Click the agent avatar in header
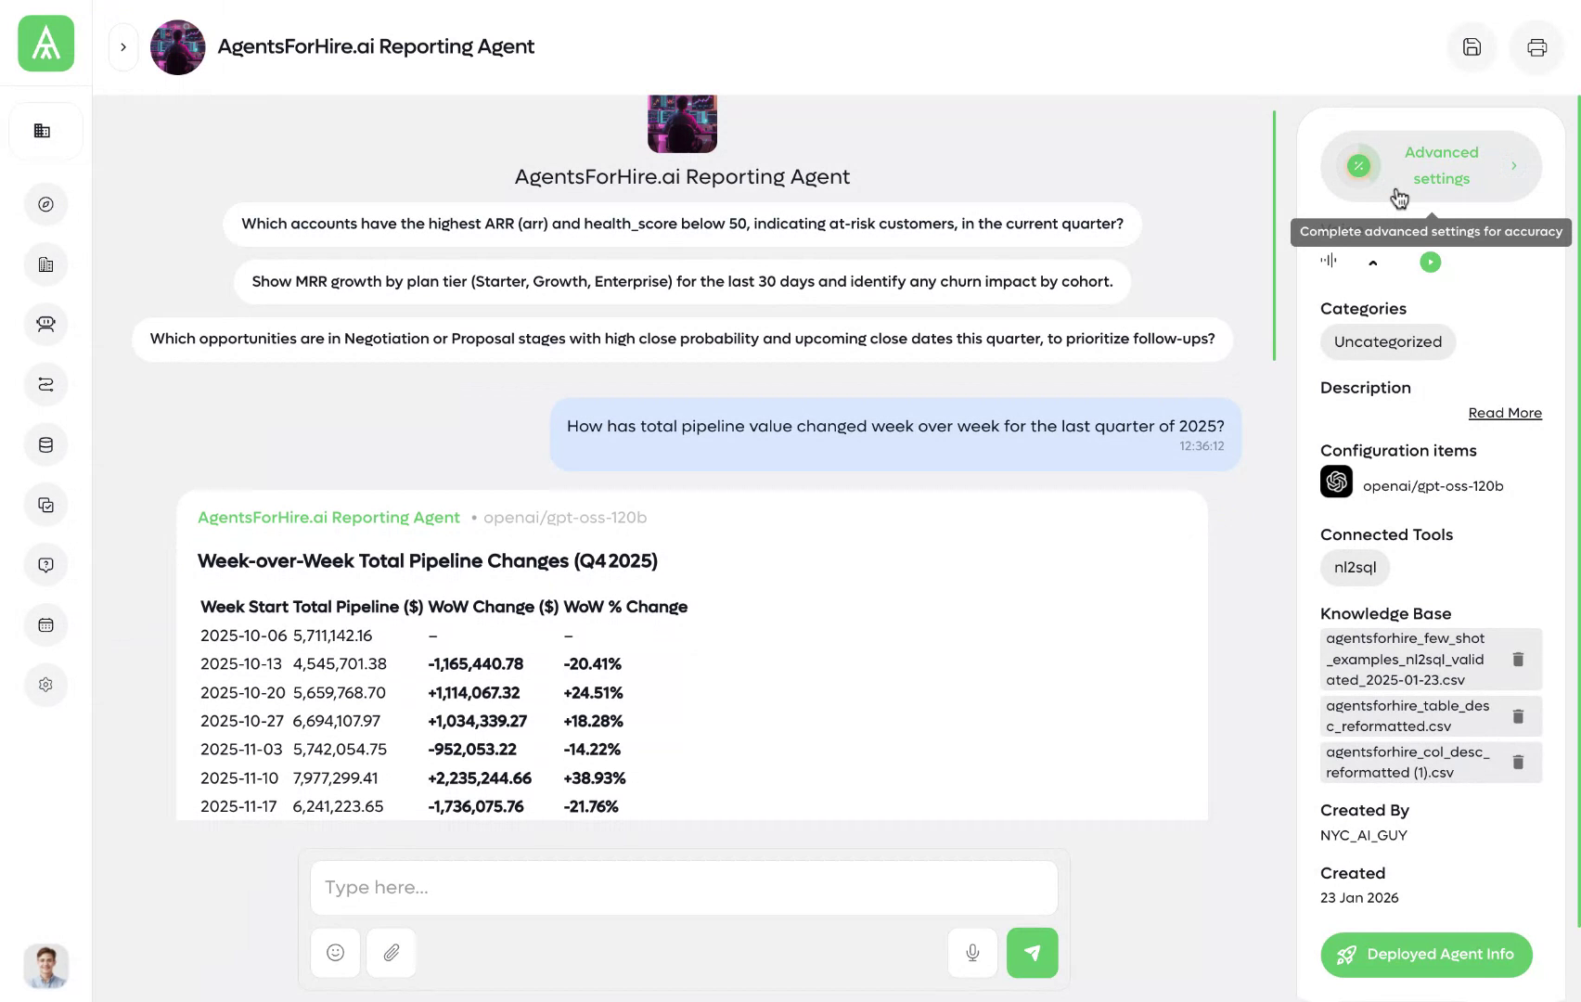1581x1002 pixels. 177,47
